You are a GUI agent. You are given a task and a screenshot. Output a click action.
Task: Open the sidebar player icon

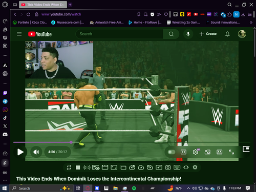(x=5, y=154)
